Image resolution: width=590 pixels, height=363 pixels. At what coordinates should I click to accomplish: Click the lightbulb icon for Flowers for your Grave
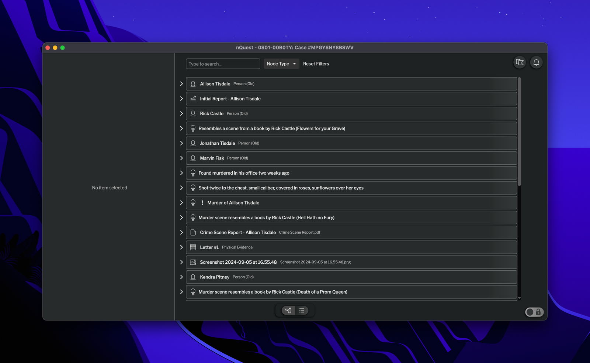(x=193, y=129)
